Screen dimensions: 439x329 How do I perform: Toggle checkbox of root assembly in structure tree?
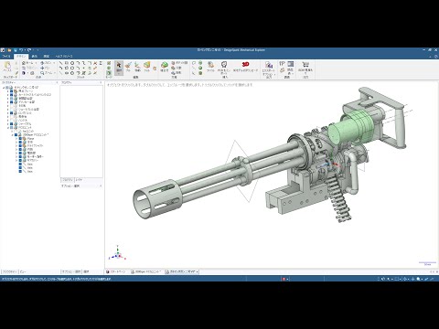coord(7,88)
